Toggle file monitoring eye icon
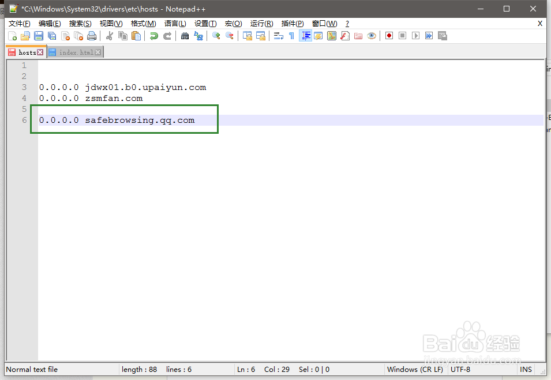The height and width of the screenshot is (380, 551). [372, 36]
